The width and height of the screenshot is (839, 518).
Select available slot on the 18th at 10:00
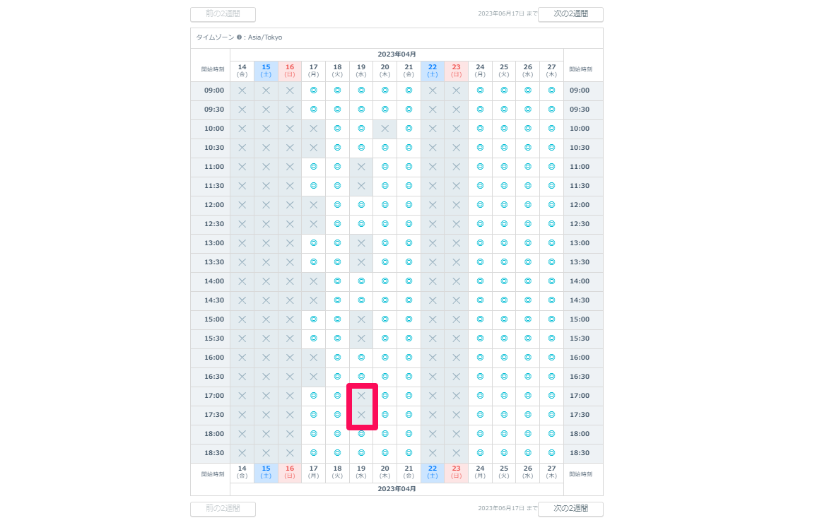click(x=337, y=129)
